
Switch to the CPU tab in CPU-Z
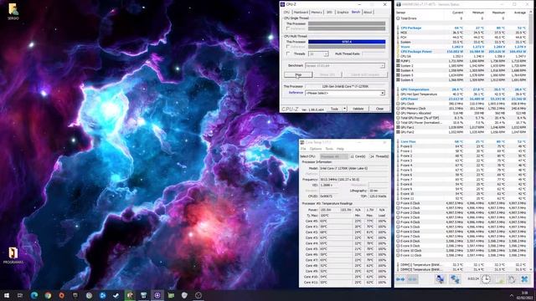(286, 13)
